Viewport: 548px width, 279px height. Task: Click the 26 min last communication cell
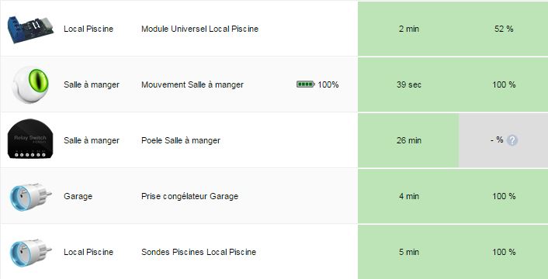(x=408, y=140)
